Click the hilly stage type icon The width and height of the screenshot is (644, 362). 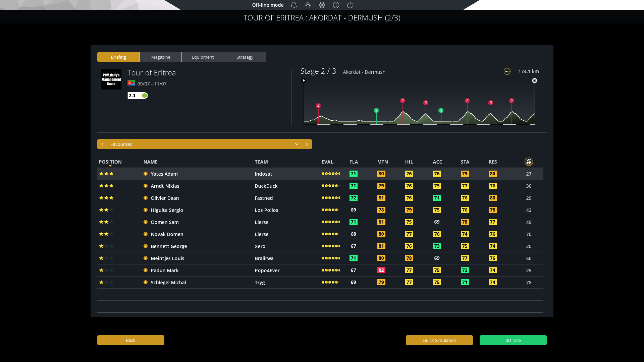tap(507, 71)
